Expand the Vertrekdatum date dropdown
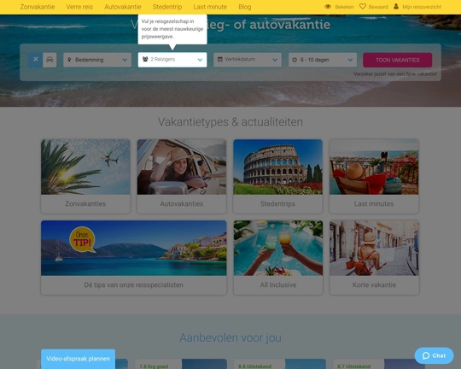The image size is (461, 369). 248,60
